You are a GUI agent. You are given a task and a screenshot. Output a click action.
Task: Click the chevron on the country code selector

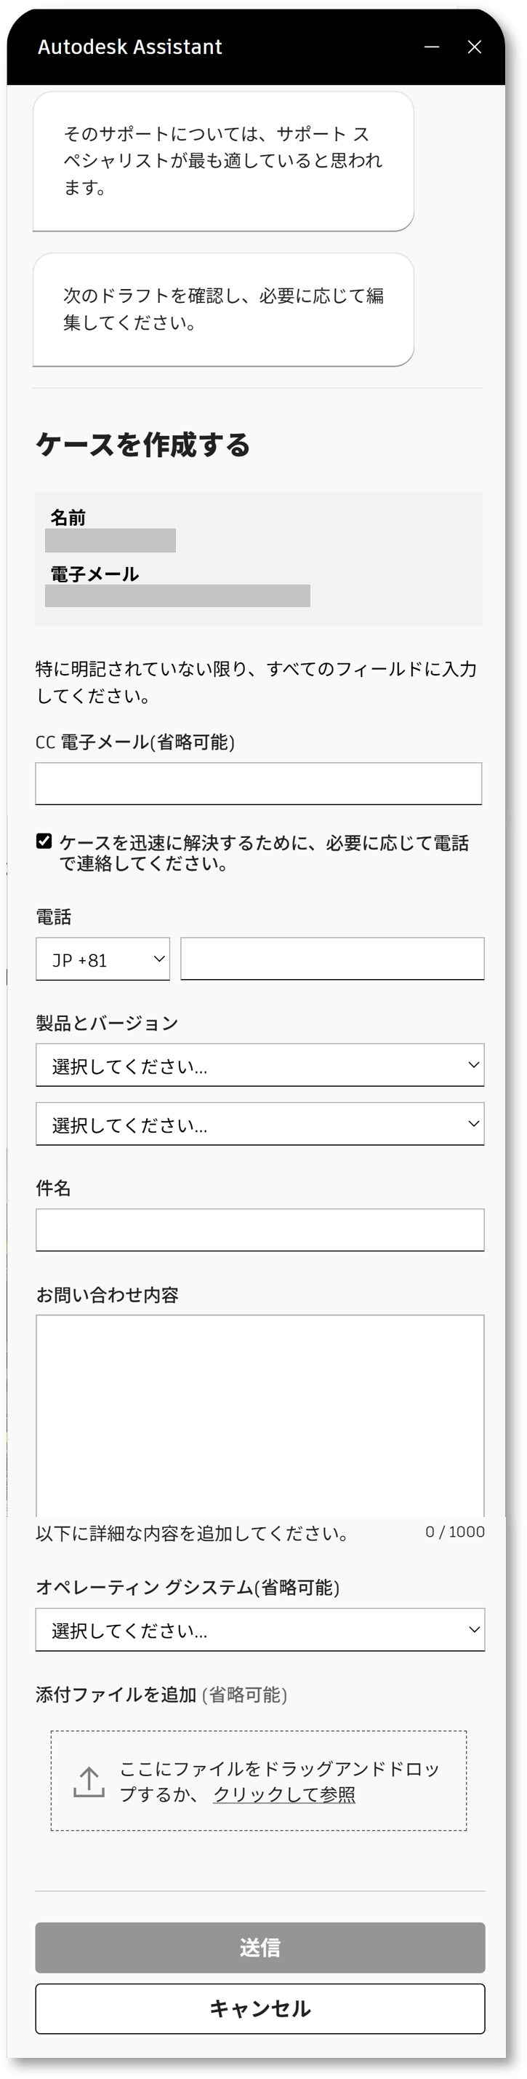coord(158,958)
